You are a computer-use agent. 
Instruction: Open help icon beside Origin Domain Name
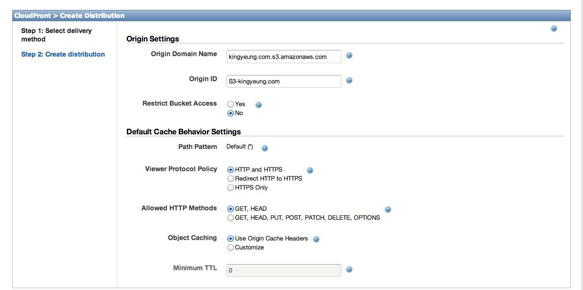pyautogui.click(x=349, y=56)
